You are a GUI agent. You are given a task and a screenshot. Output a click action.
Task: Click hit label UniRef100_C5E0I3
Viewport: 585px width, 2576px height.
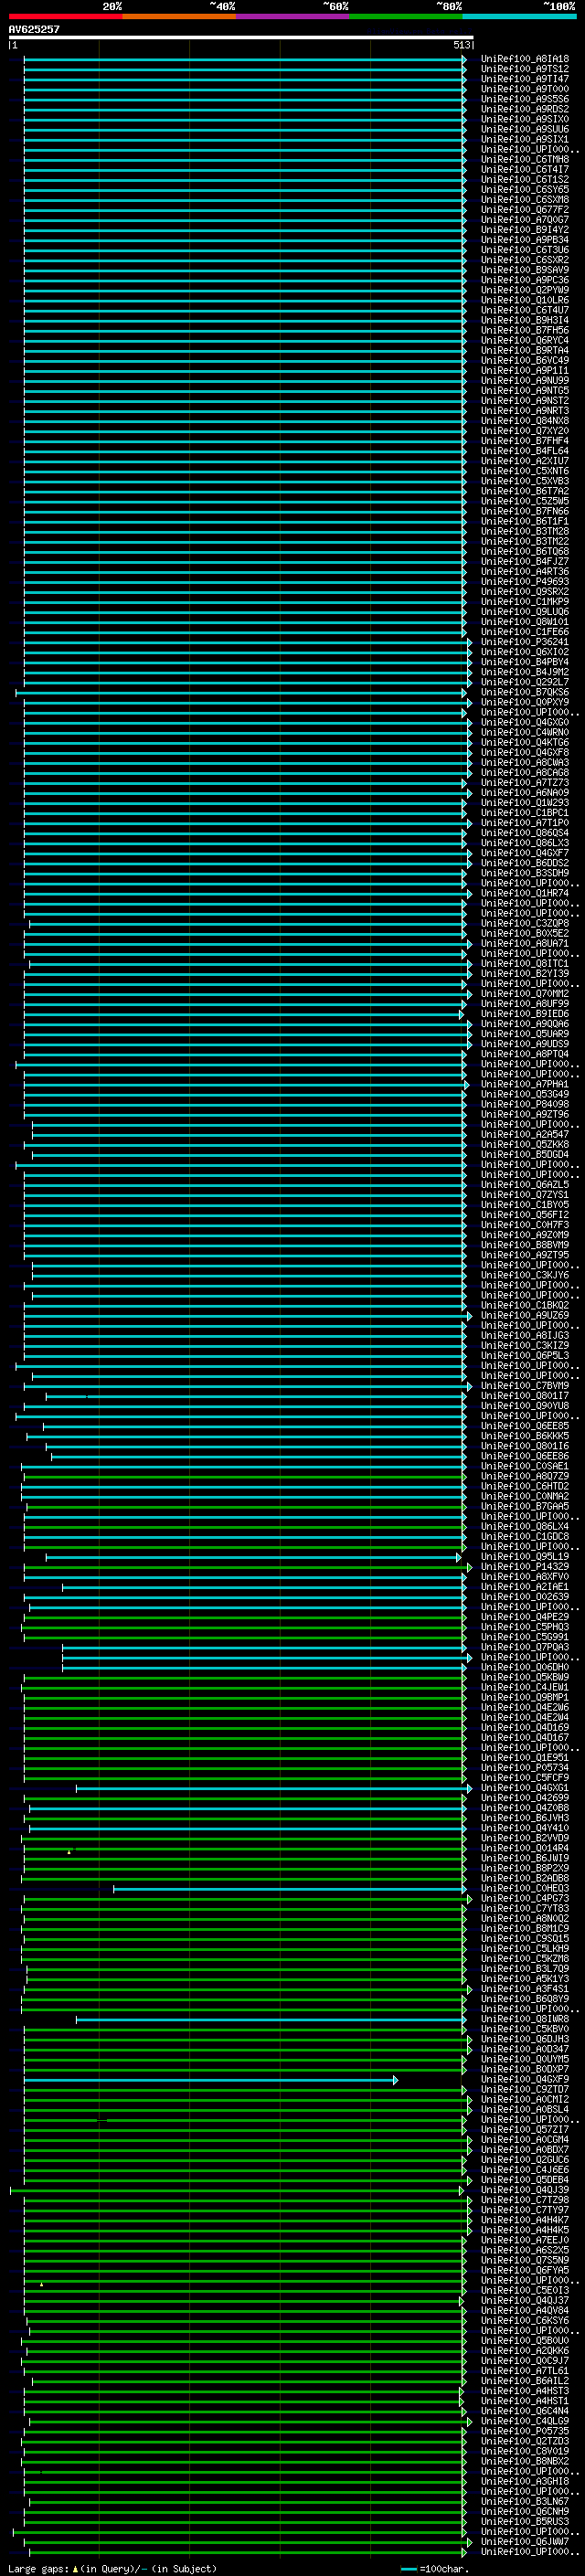tap(525, 2290)
